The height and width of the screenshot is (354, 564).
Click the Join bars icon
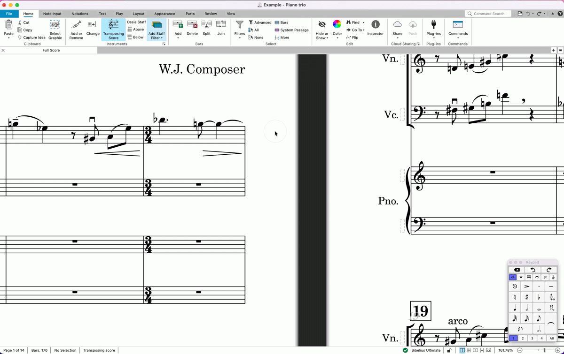click(x=221, y=24)
